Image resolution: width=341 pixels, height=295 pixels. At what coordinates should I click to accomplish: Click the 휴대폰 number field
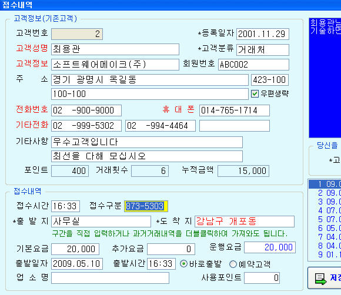[x=235, y=110]
